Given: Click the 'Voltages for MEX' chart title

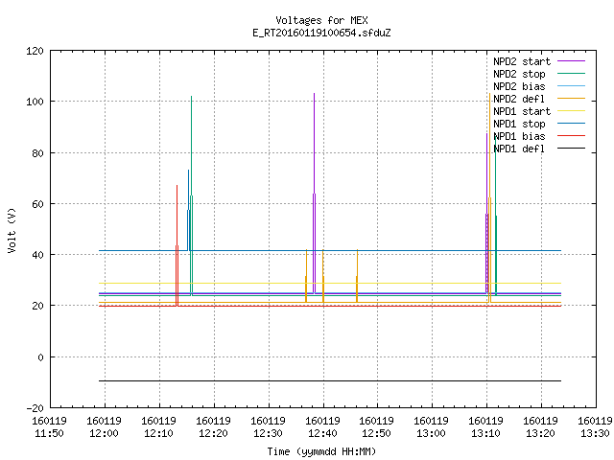Looking at the screenshot, I should click(x=321, y=20).
